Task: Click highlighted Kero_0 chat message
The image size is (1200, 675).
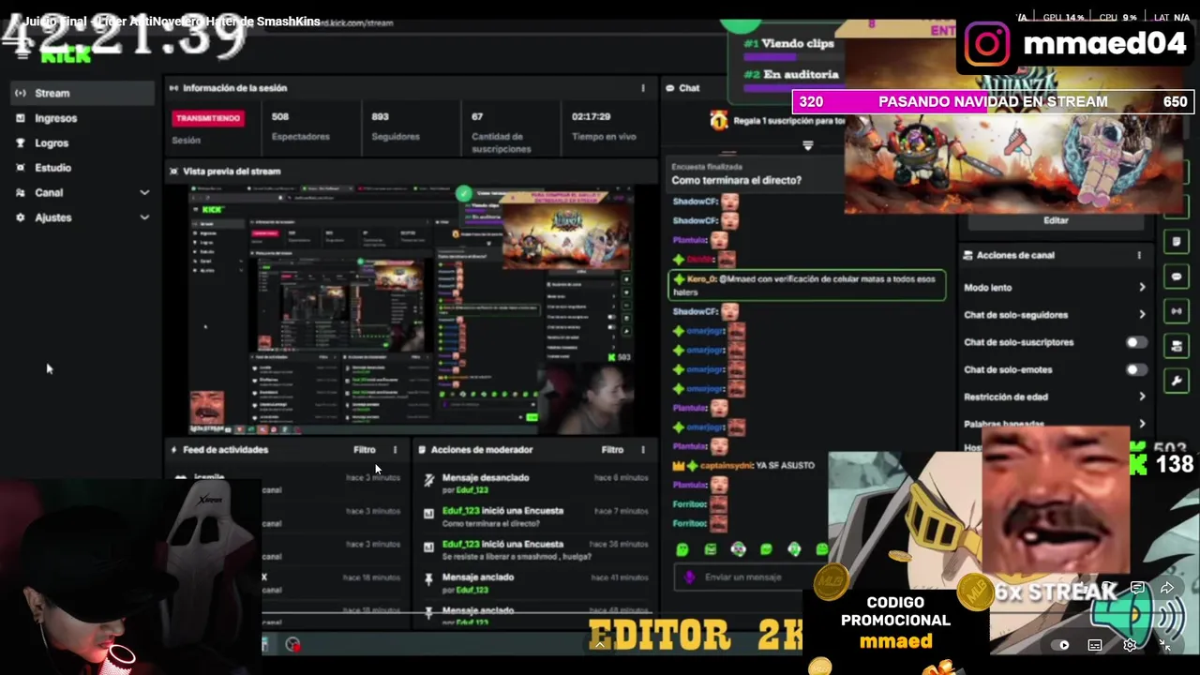Action: pos(807,285)
